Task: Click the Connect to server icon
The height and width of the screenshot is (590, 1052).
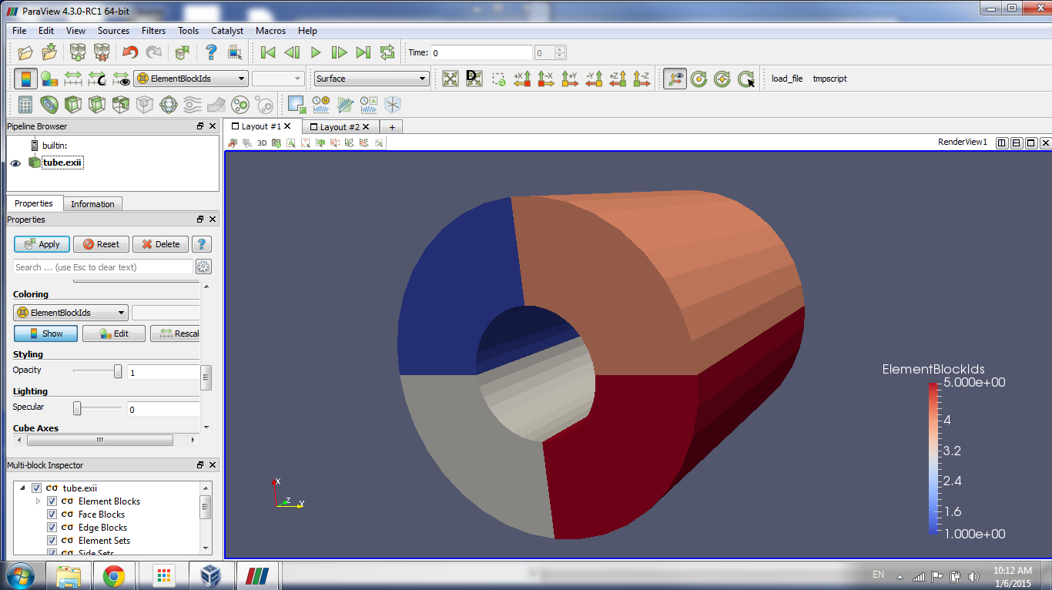Action: [x=77, y=52]
